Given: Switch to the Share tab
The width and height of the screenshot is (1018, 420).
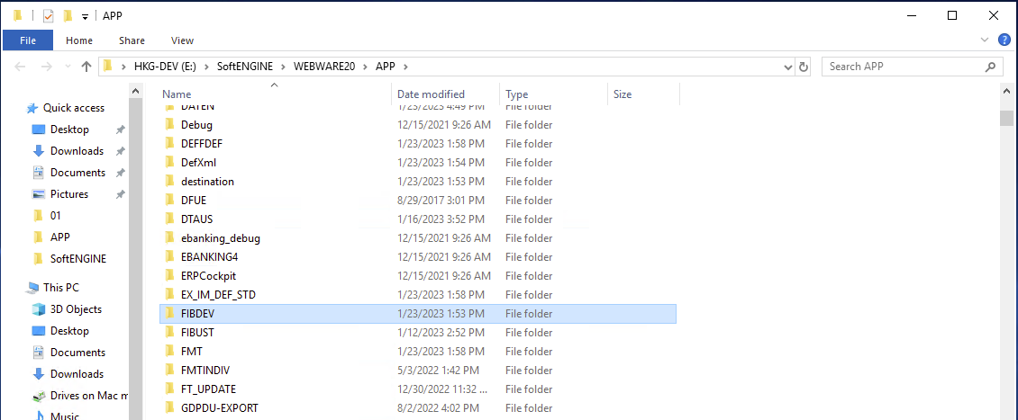Looking at the screenshot, I should pyautogui.click(x=132, y=40).
